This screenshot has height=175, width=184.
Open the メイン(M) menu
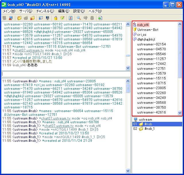click(9, 11)
